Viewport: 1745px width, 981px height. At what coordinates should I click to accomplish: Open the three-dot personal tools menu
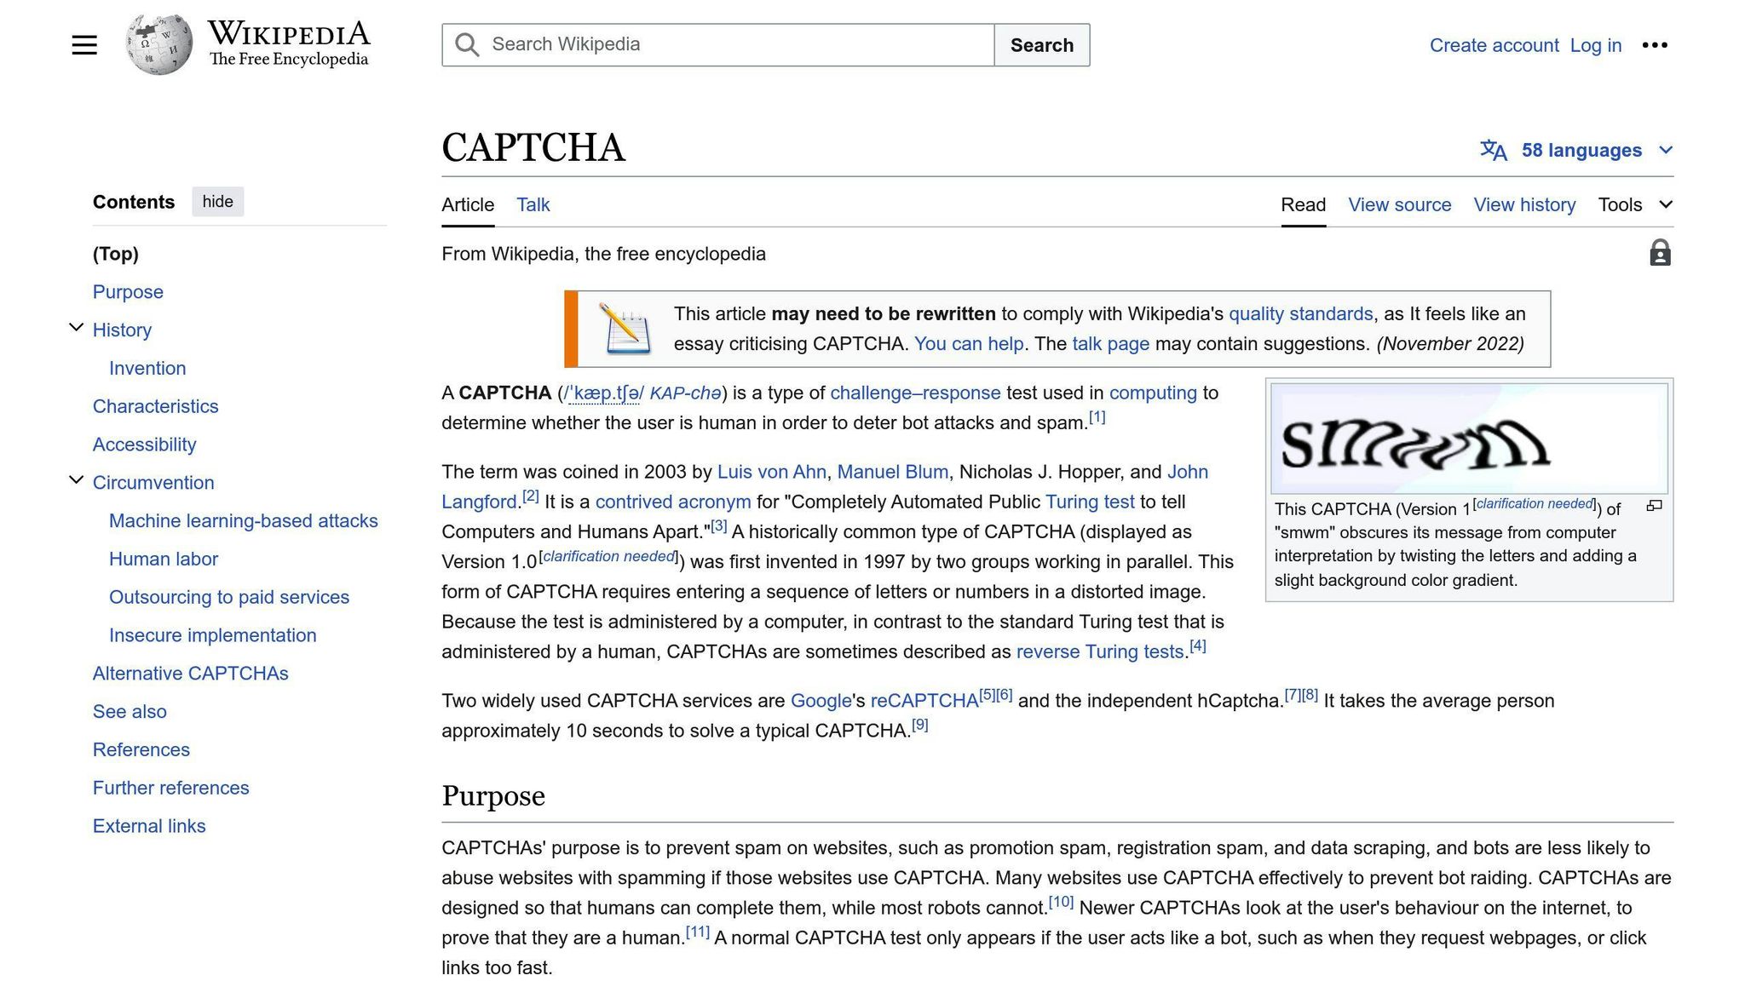(x=1655, y=45)
